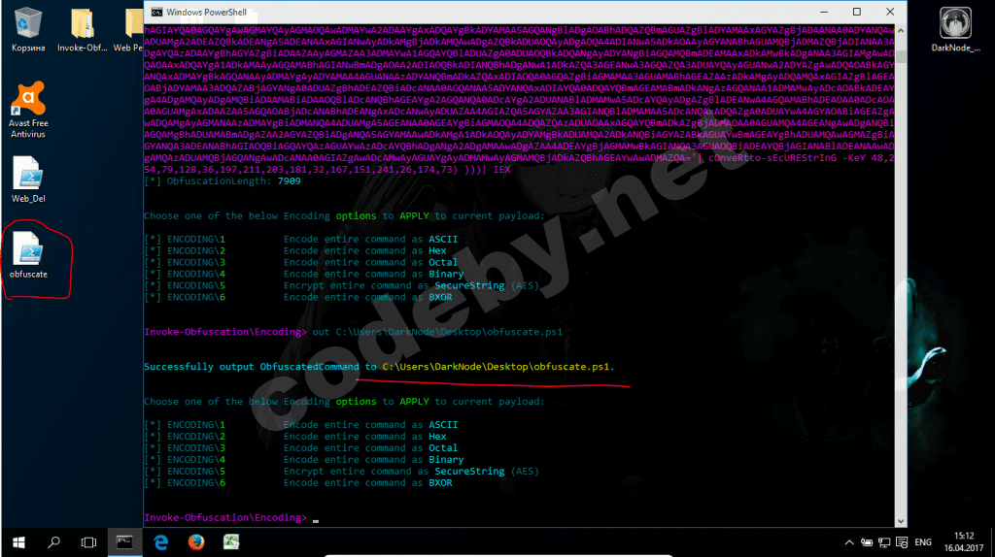Show hidden system tray icons
Image resolution: width=995 pixels, height=557 pixels.
(x=849, y=542)
